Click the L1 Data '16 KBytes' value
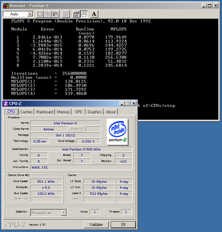The width and height of the screenshot is (222, 232). (x=99, y=181)
